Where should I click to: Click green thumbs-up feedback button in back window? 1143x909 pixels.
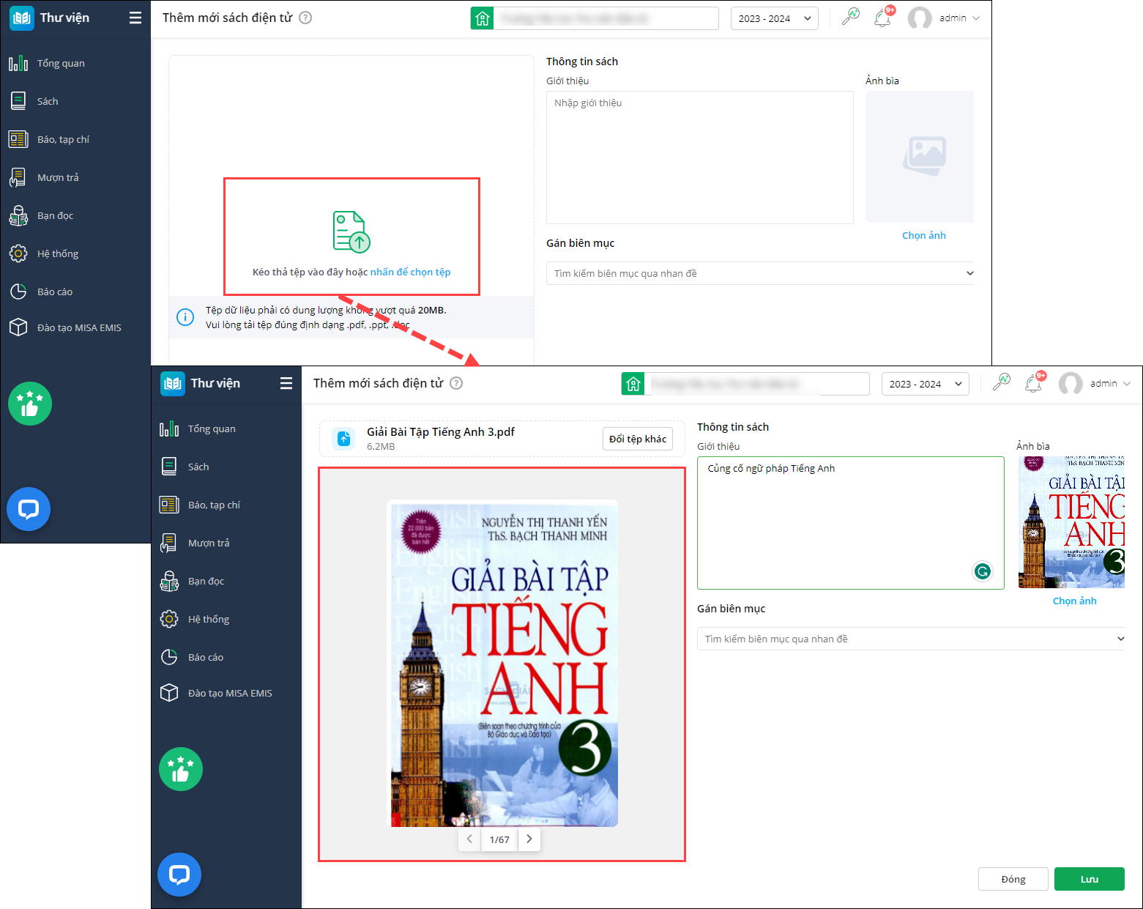click(30, 404)
